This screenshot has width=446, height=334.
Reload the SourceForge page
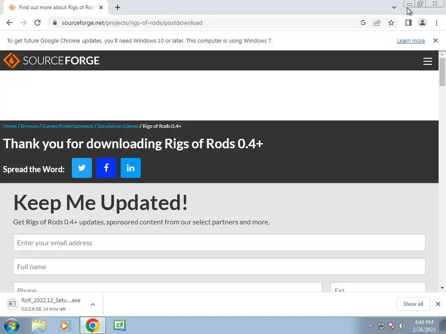pos(37,23)
